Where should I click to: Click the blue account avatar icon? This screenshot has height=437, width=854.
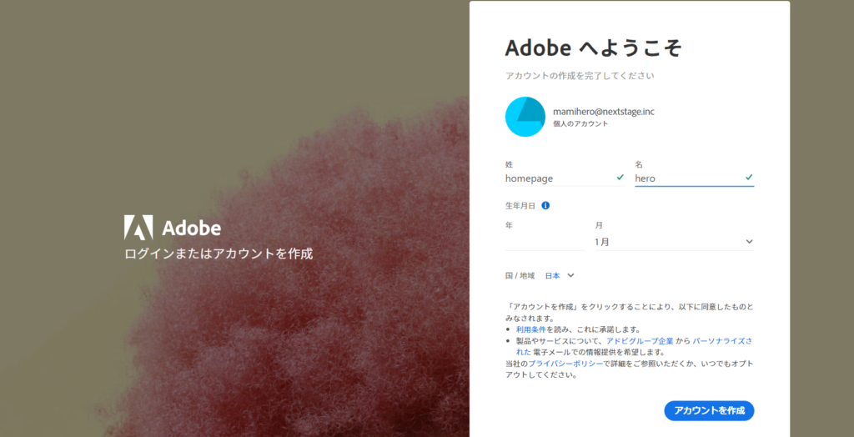point(525,118)
